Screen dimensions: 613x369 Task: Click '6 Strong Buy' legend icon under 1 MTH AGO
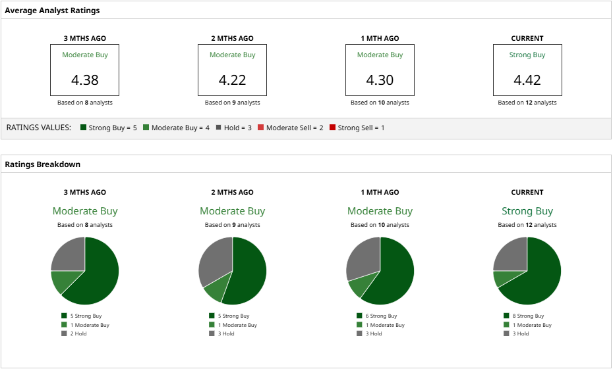click(359, 316)
